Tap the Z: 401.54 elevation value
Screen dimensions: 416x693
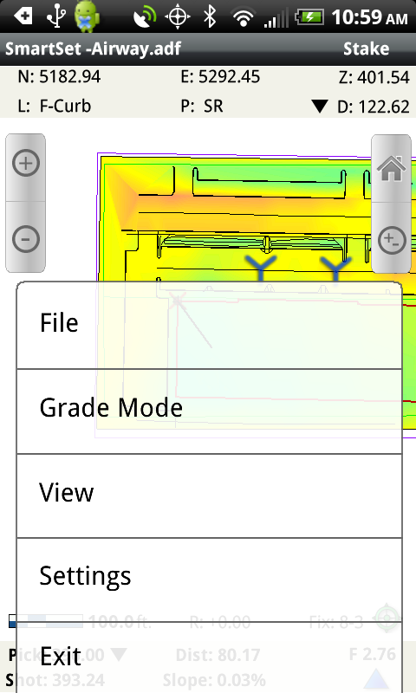tap(374, 77)
